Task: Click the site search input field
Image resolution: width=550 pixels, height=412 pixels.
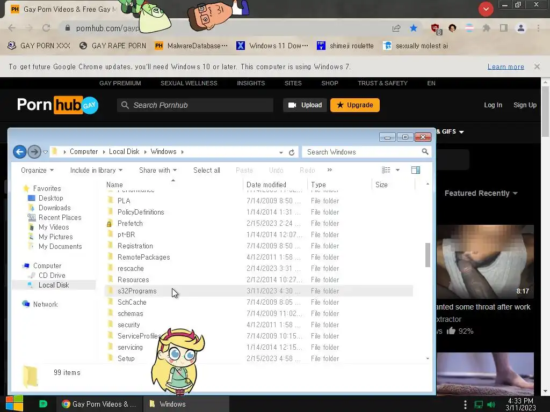Action: (195, 105)
